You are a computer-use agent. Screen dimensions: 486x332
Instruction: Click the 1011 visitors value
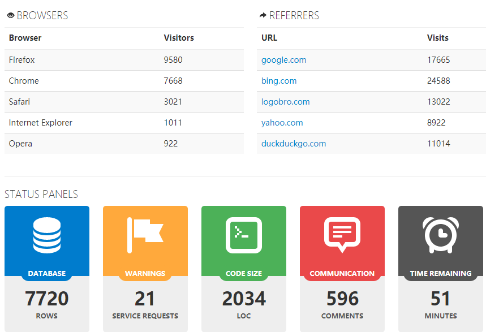pos(173,123)
